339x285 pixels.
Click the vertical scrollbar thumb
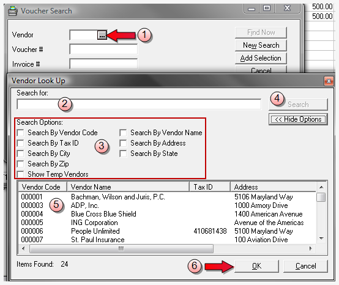pos(321,198)
